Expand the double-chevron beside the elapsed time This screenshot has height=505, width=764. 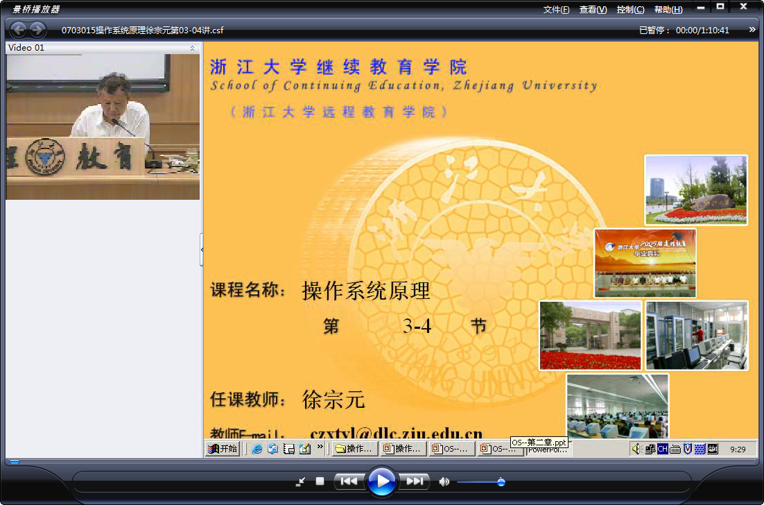[x=752, y=30]
